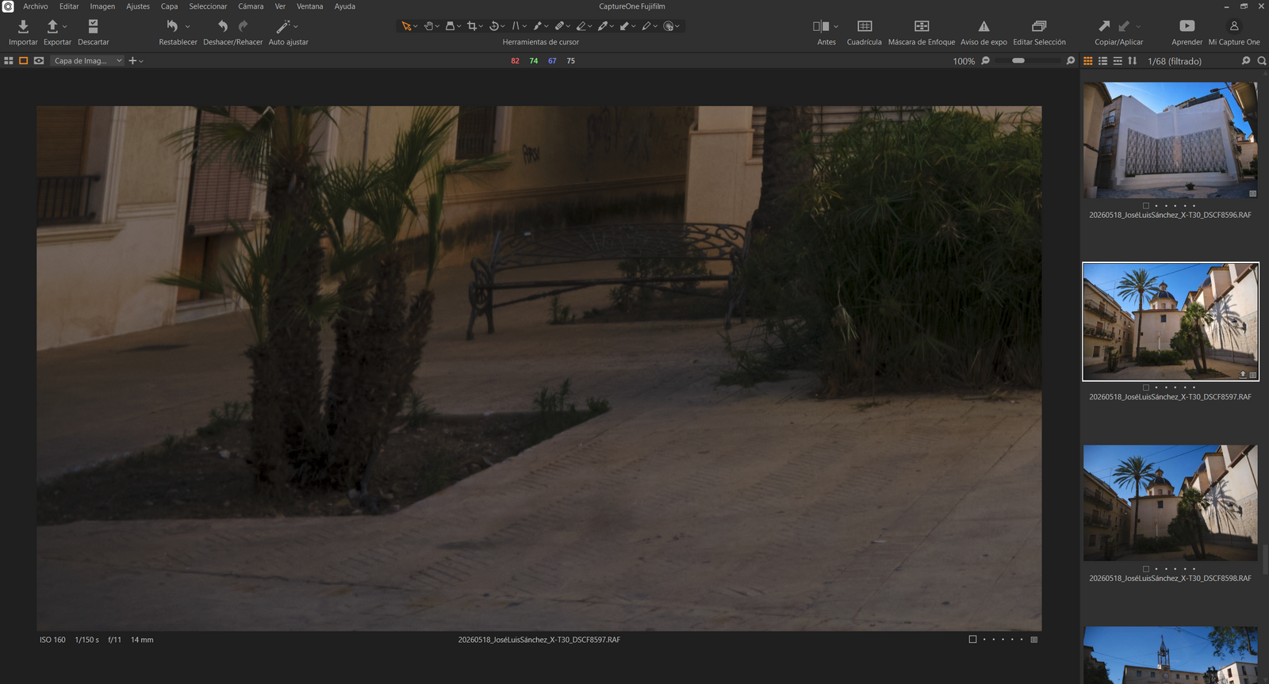Adjust the viewer zoom slider handle
1269x684 pixels.
[1018, 60]
